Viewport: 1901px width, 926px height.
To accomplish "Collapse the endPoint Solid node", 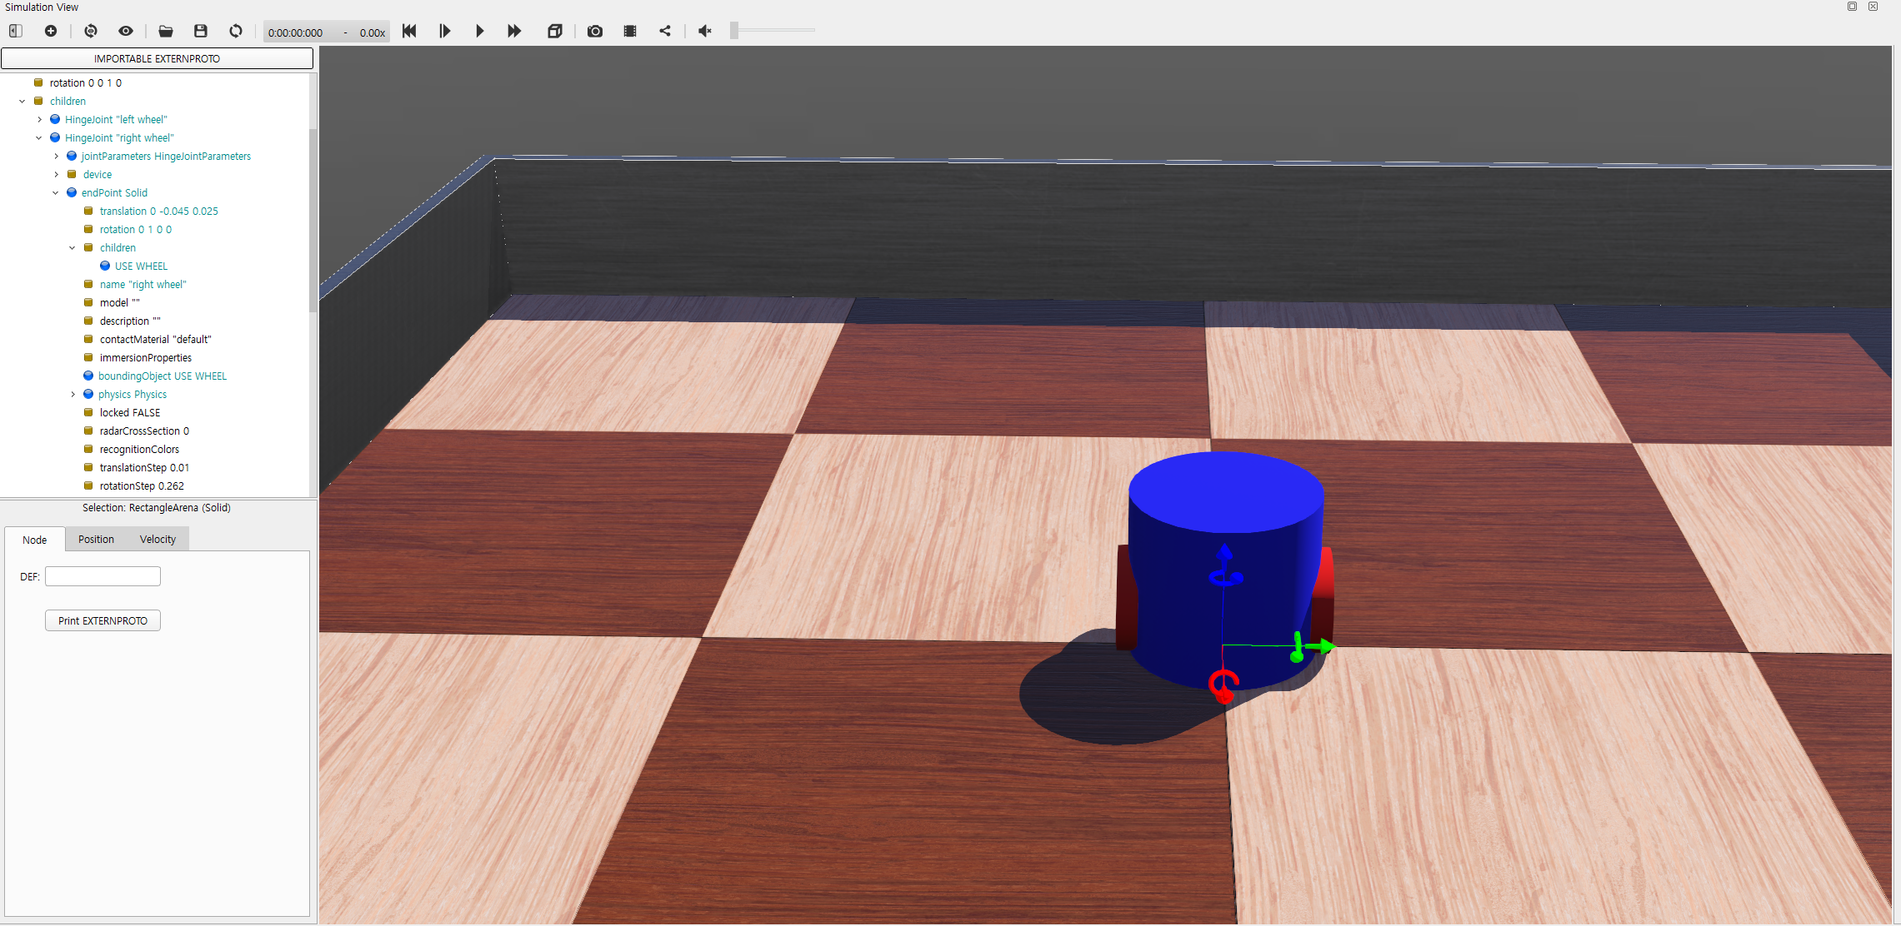I will point(56,193).
